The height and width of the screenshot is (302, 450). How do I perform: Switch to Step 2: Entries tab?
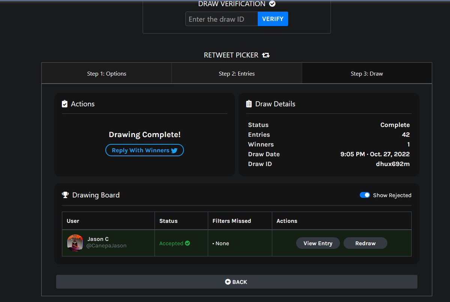tap(237, 73)
